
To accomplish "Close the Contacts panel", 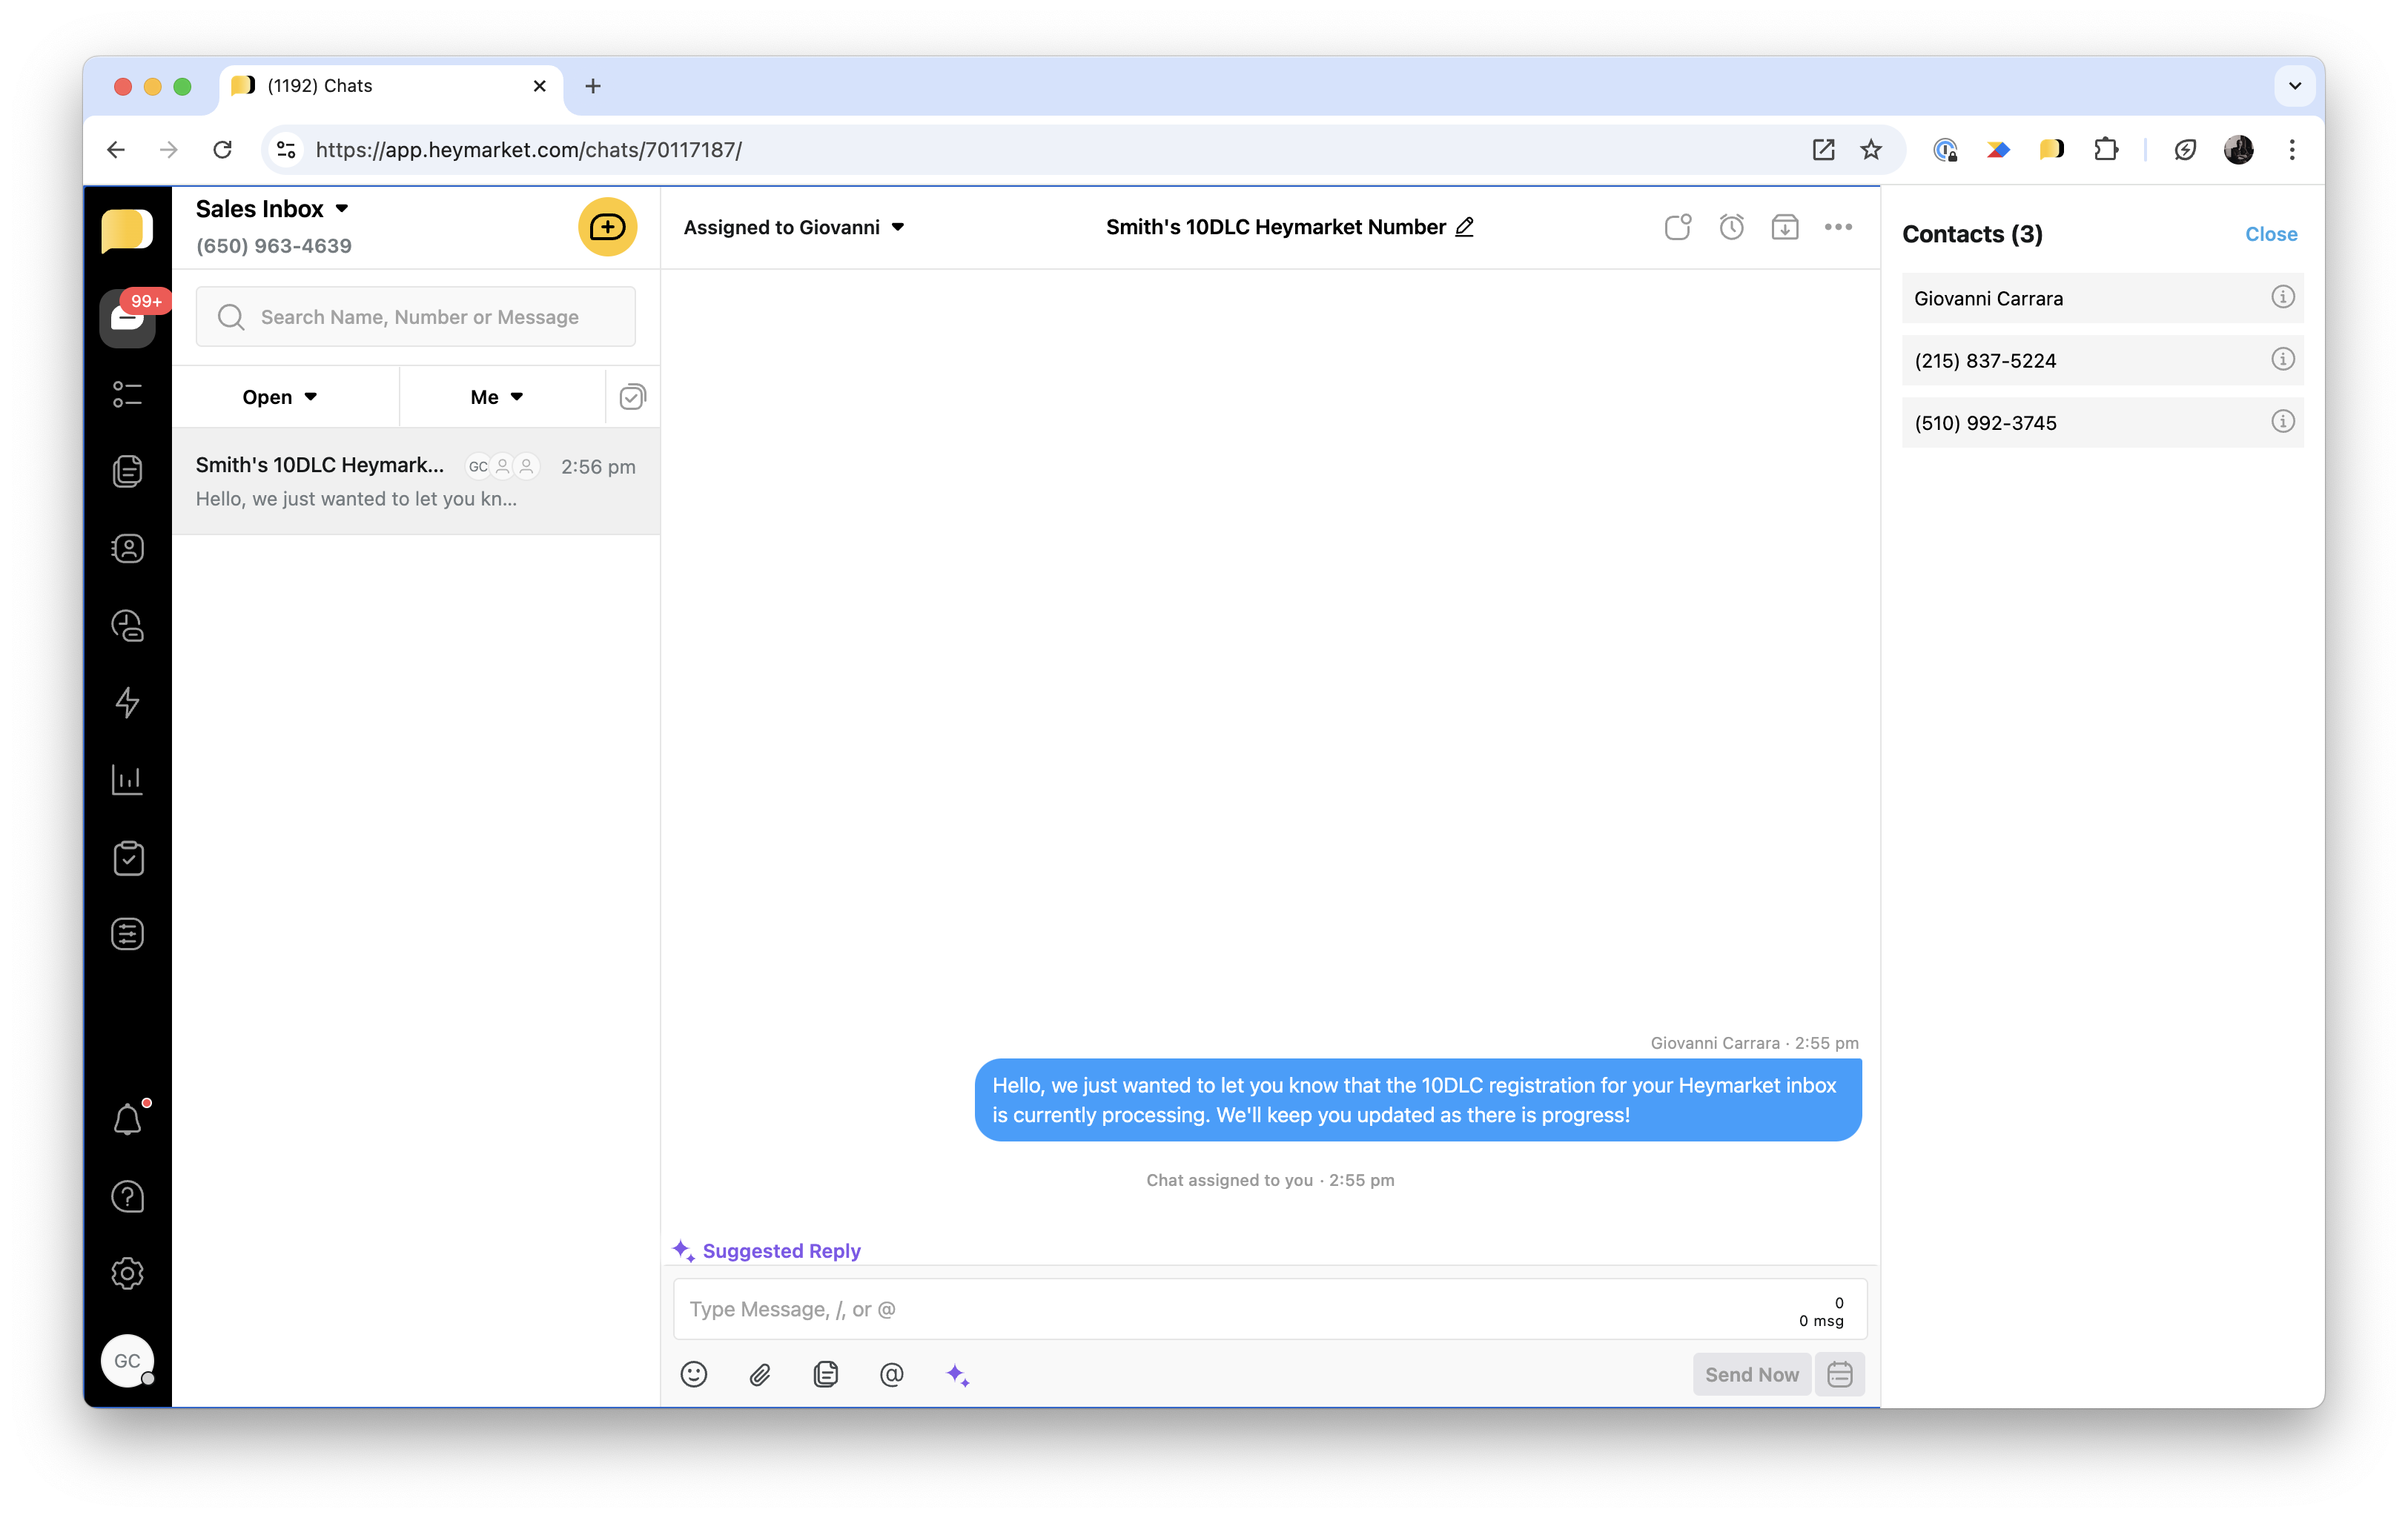I will click(2271, 234).
